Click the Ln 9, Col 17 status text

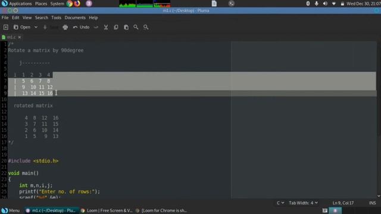(x=343, y=203)
